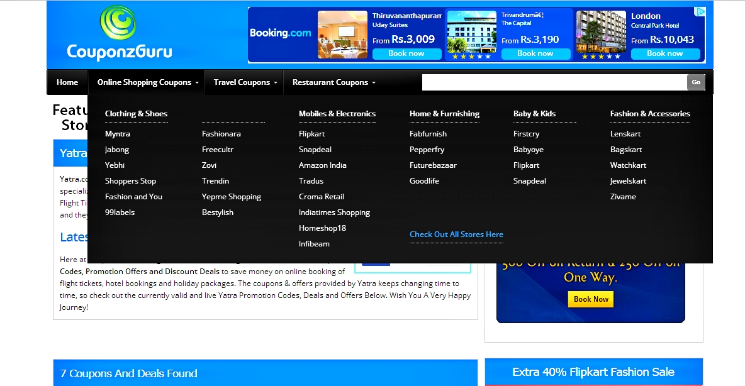Open Snapdeal under Mobiles & Electronics

315,150
